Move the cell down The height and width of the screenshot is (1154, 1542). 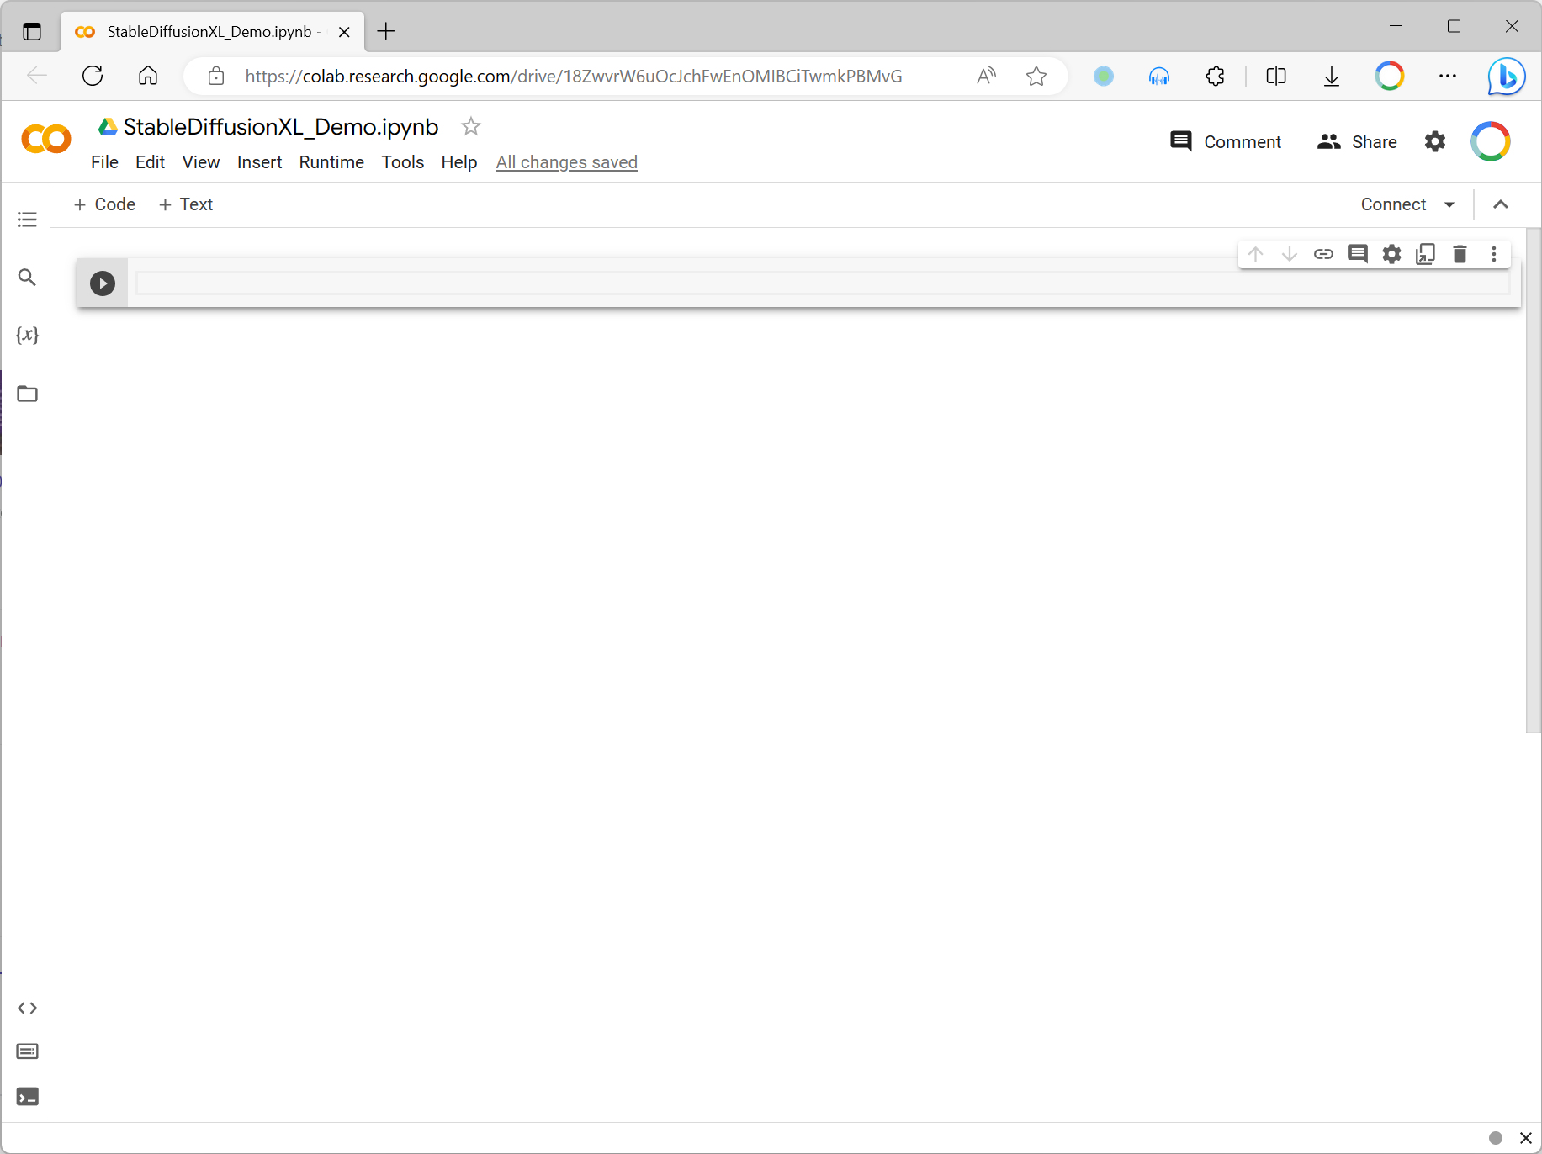point(1289,254)
